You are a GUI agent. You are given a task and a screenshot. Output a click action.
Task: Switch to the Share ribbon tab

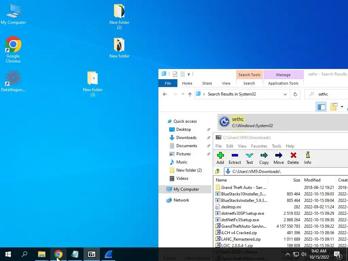coord(207,83)
